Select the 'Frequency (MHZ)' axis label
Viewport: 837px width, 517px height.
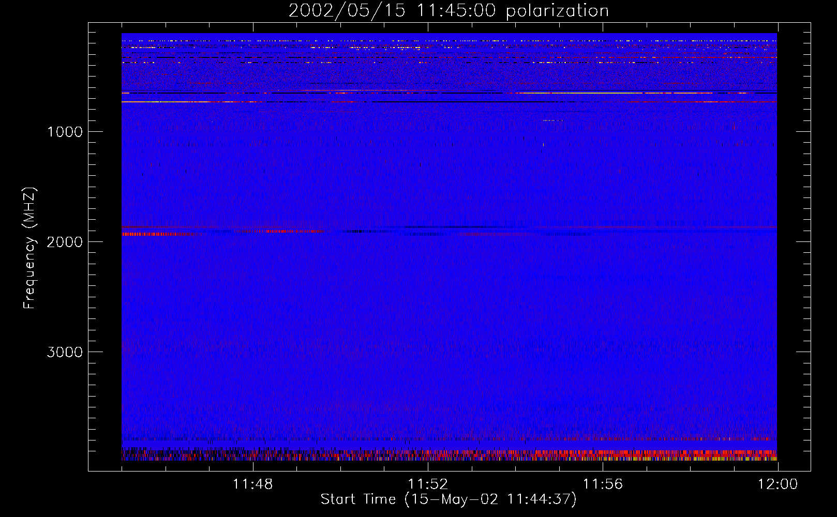click(x=29, y=248)
